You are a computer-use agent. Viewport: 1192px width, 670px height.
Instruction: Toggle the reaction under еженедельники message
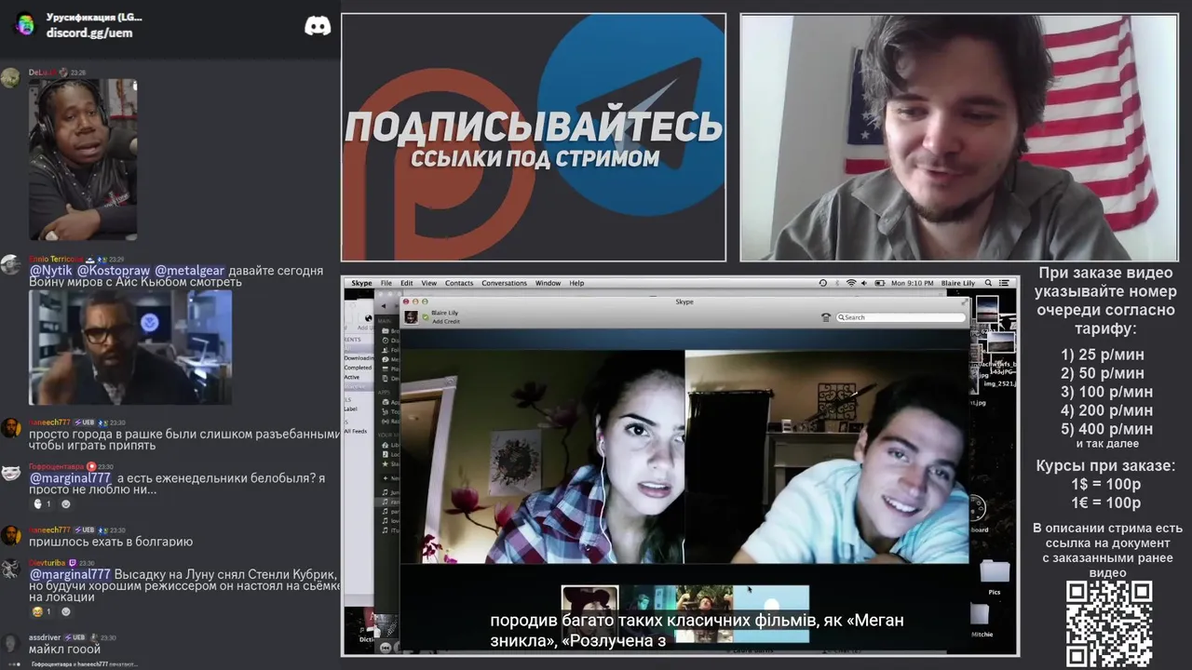coord(42,504)
